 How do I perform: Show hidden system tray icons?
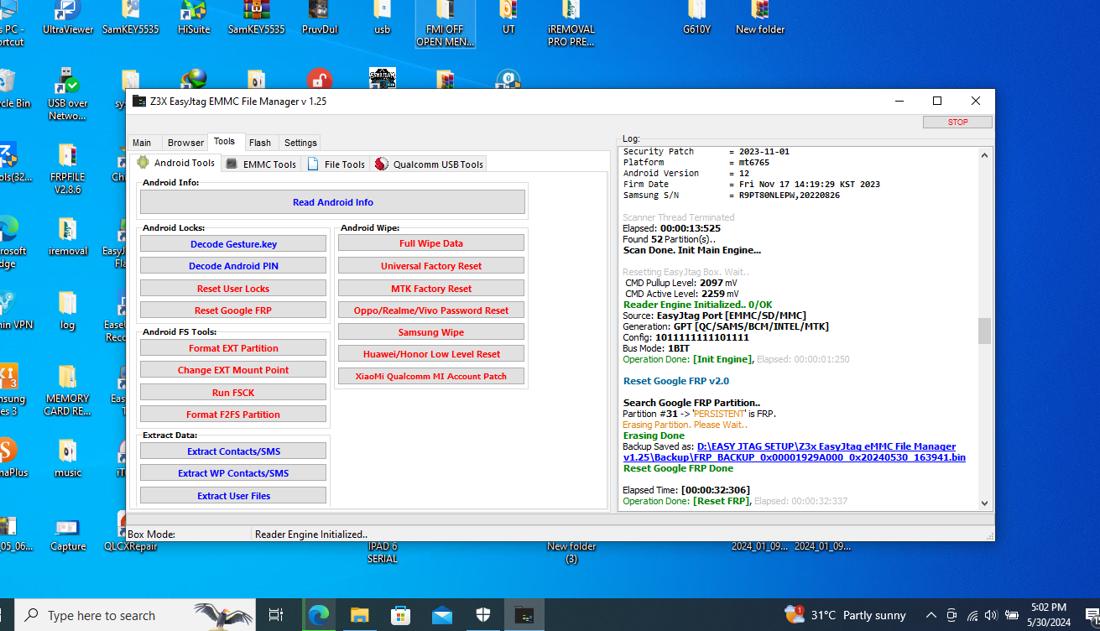click(931, 615)
